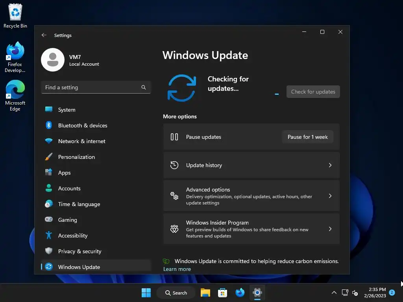Open Network & internet label
Image resolution: width=403 pixels, height=302 pixels.
pos(82,141)
